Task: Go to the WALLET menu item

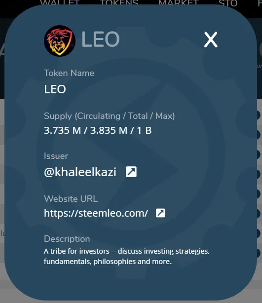Action: click(60, 3)
